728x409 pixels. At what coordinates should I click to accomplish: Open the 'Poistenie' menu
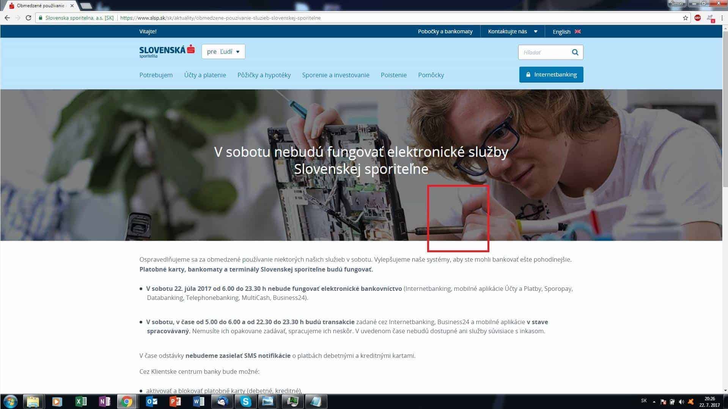393,75
